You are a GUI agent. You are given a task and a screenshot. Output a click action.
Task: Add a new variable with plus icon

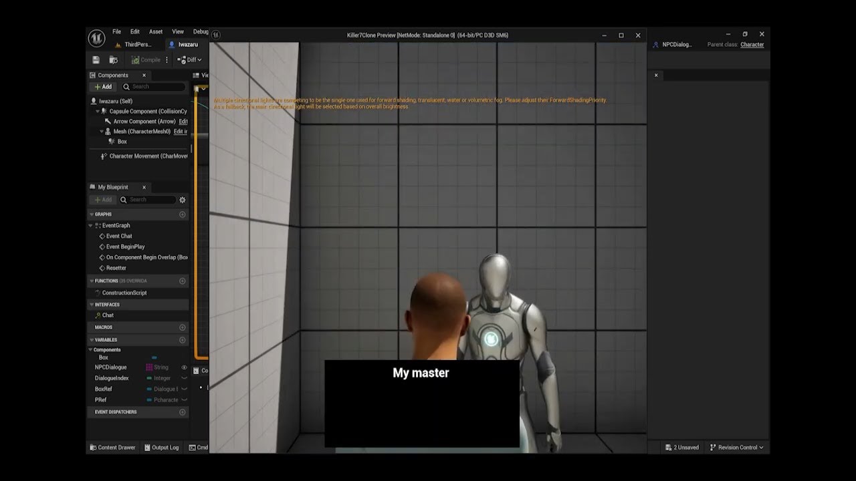click(183, 340)
